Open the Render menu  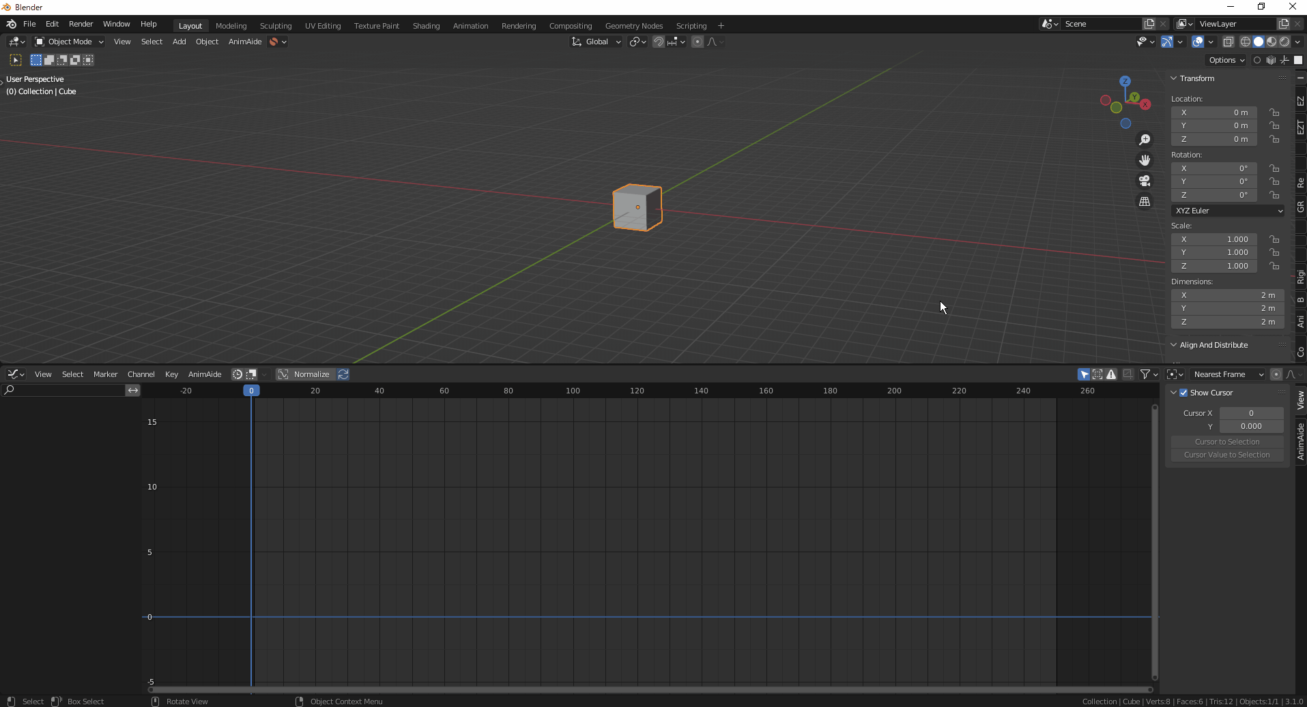point(81,24)
